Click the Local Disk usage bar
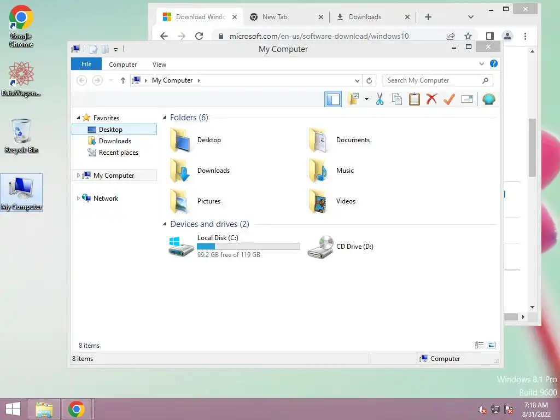Viewport: 560px width, 420px height. click(249, 246)
